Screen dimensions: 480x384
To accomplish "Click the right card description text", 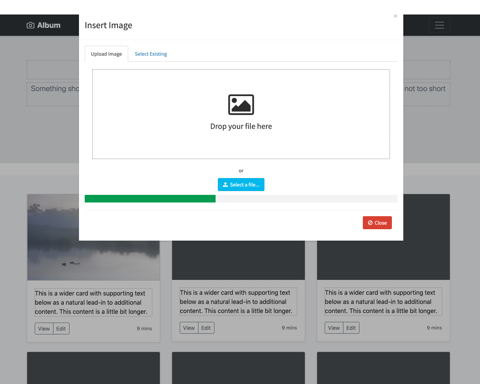I will click(383, 302).
